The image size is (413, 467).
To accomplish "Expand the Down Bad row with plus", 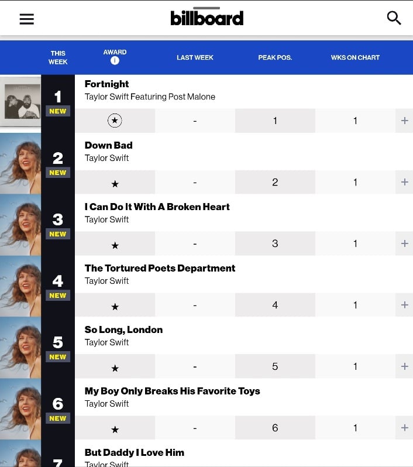I will [404, 182].
